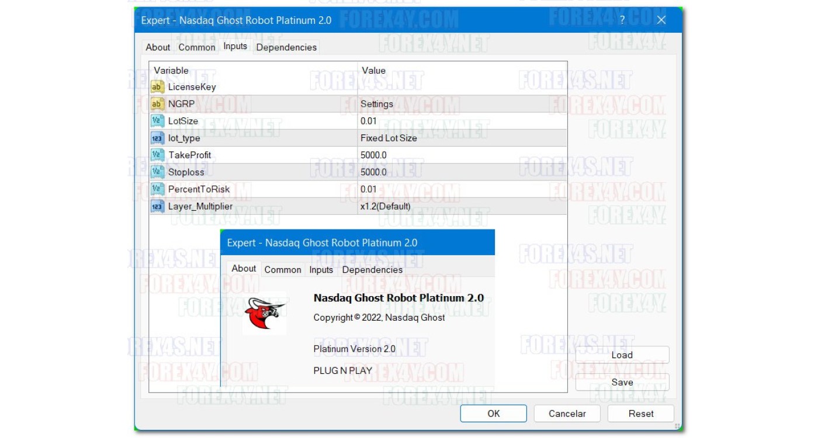Click the Layer_Multiplier variable icon

pyautogui.click(x=157, y=207)
